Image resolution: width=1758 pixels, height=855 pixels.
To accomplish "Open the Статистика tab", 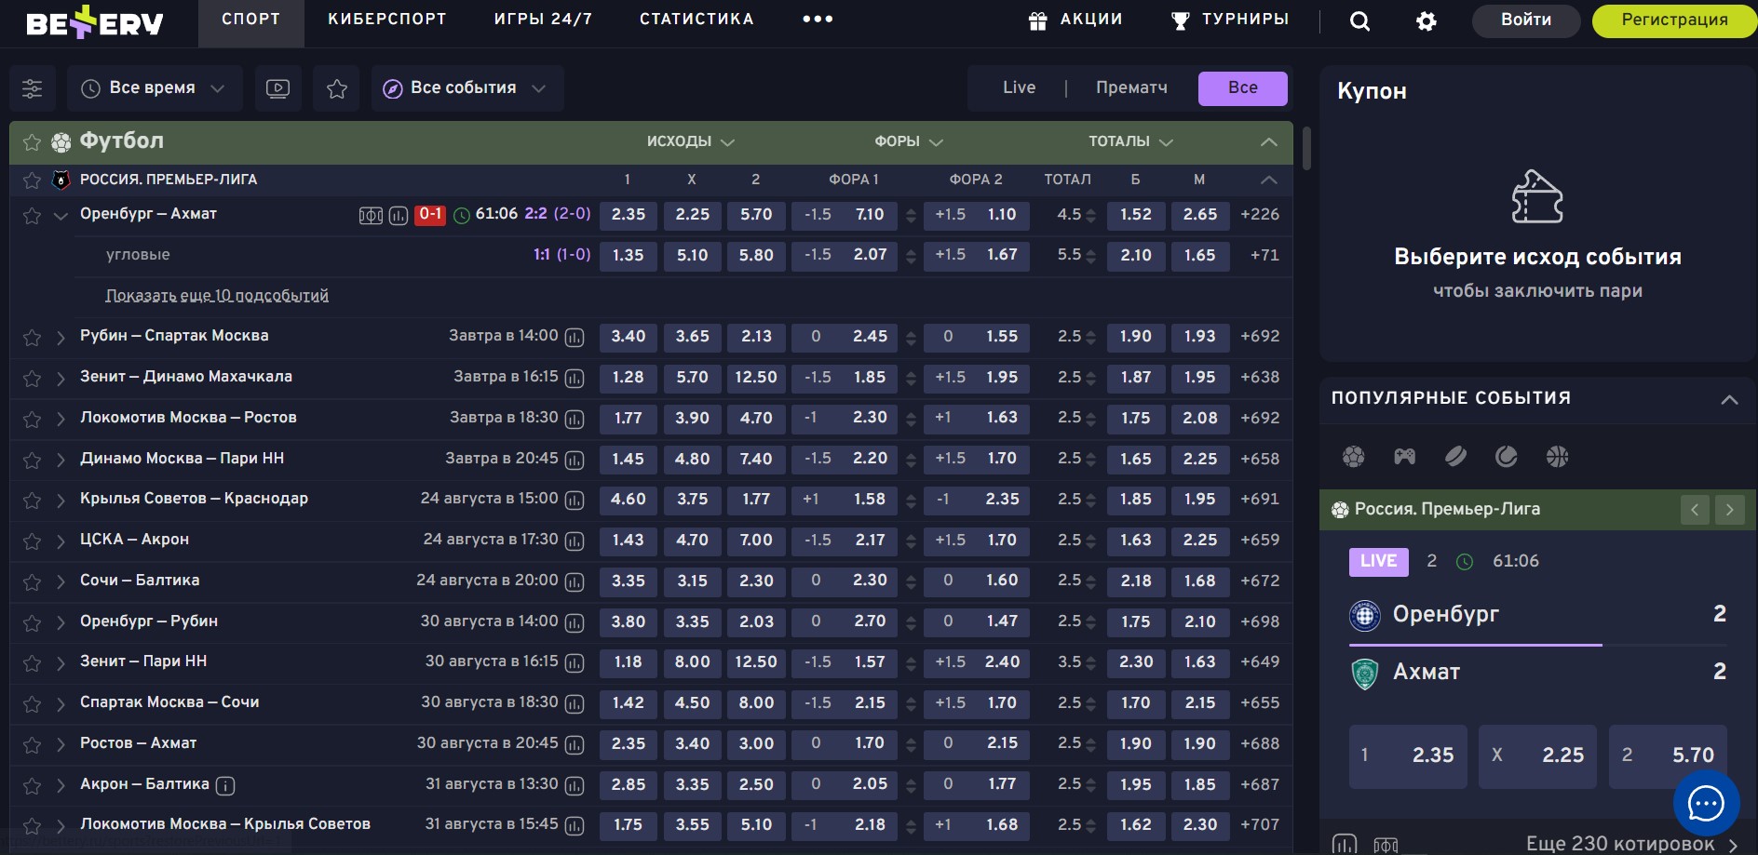I will 696,20.
